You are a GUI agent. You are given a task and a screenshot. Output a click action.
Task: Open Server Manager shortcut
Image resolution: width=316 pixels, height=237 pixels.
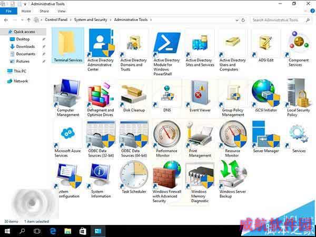coord(266,136)
